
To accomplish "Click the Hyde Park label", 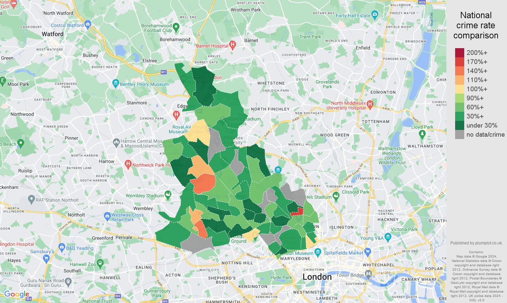I will click(281, 277).
